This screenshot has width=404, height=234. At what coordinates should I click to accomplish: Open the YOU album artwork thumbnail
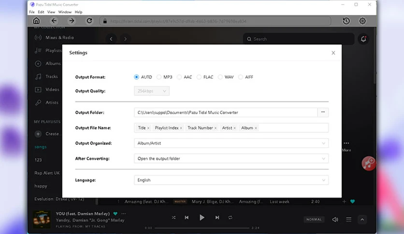(42, 219)
